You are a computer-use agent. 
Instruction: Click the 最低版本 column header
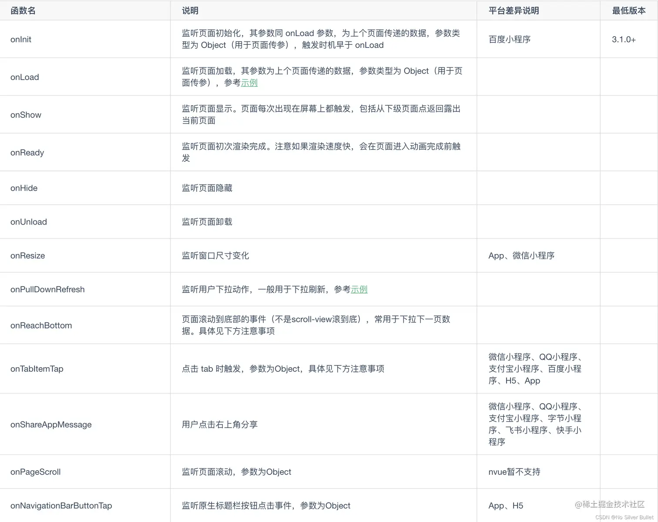coord(628,10)
